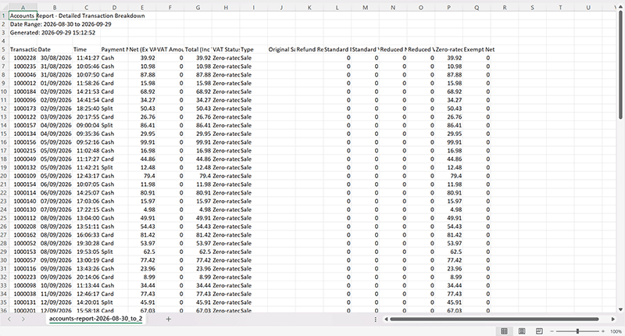
Task: Click time cell 09:00:04
Action: 87,125
